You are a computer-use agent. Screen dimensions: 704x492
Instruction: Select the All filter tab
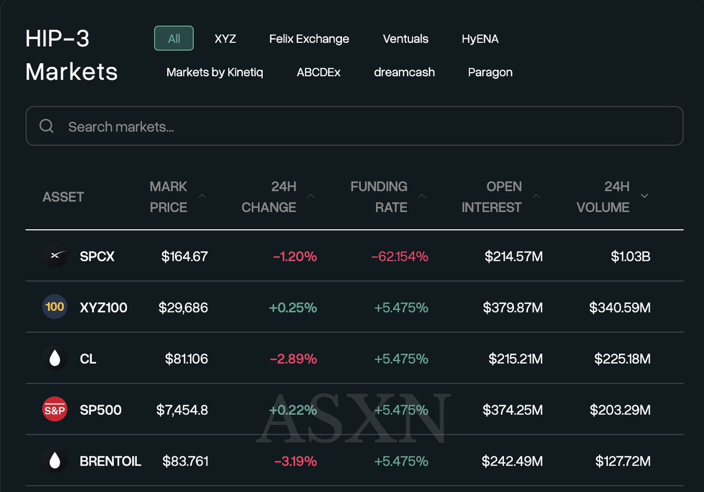click(174, 39)
